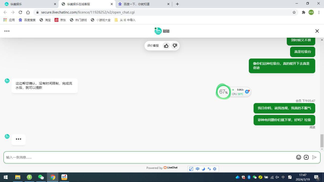
Task: Click the message input field
Action: [149, 157]
